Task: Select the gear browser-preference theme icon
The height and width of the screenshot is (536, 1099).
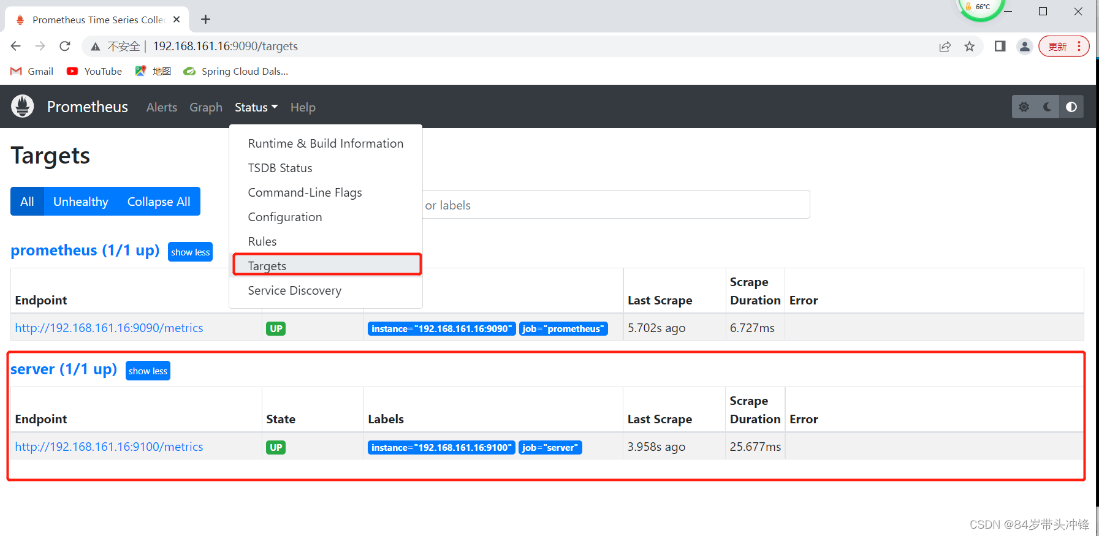Action: 1024,107
